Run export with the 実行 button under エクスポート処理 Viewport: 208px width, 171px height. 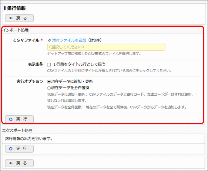click(x=19, y=149)
